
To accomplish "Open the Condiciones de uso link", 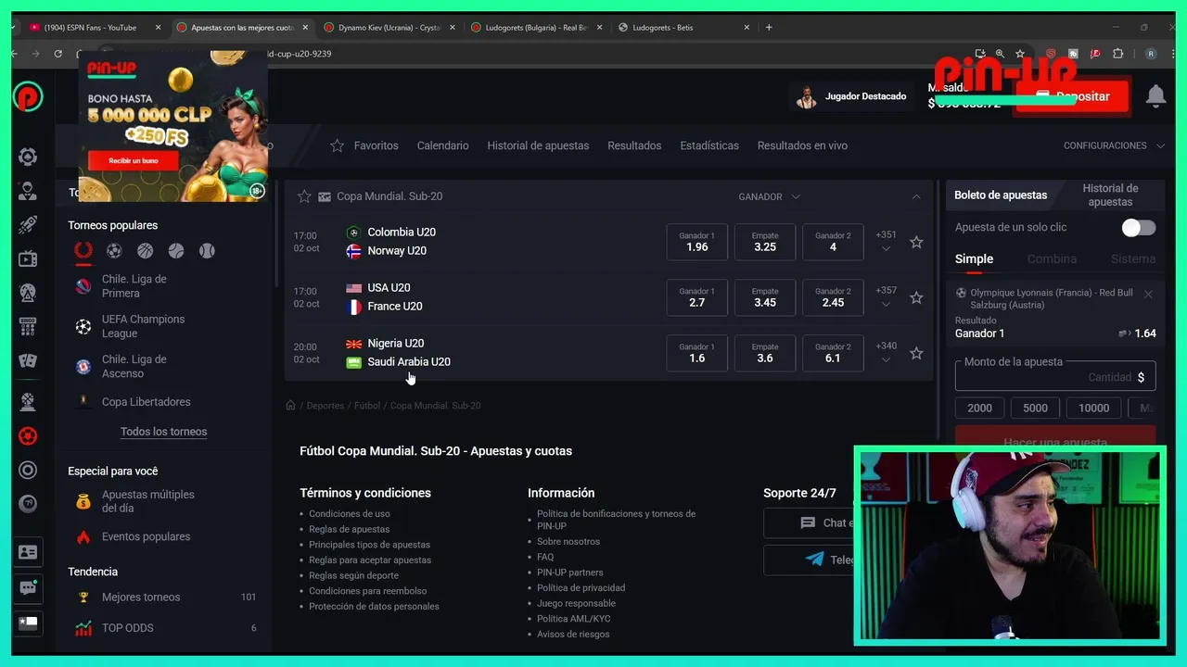I will click(349, 513).
